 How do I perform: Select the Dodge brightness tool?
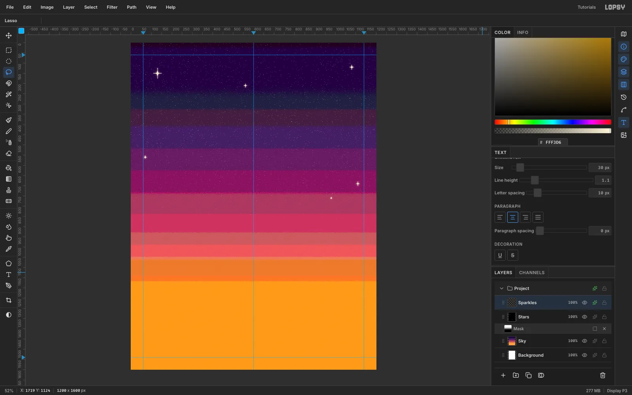[x=9, y=216]
